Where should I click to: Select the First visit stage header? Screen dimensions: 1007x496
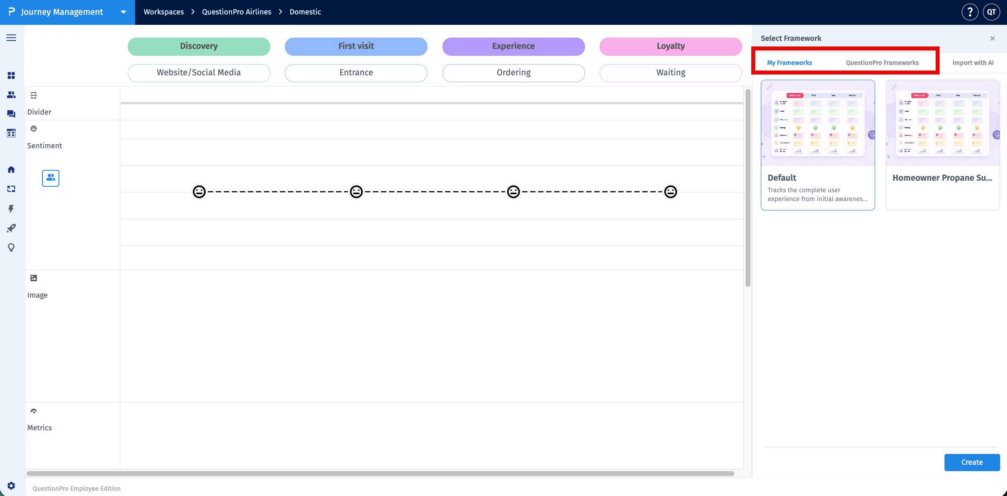(356, 46)
